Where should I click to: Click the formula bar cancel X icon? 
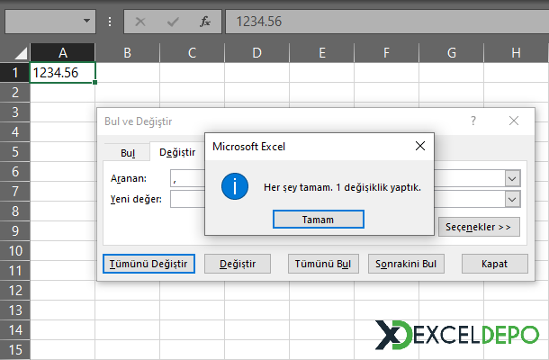[x=140, y=22]
